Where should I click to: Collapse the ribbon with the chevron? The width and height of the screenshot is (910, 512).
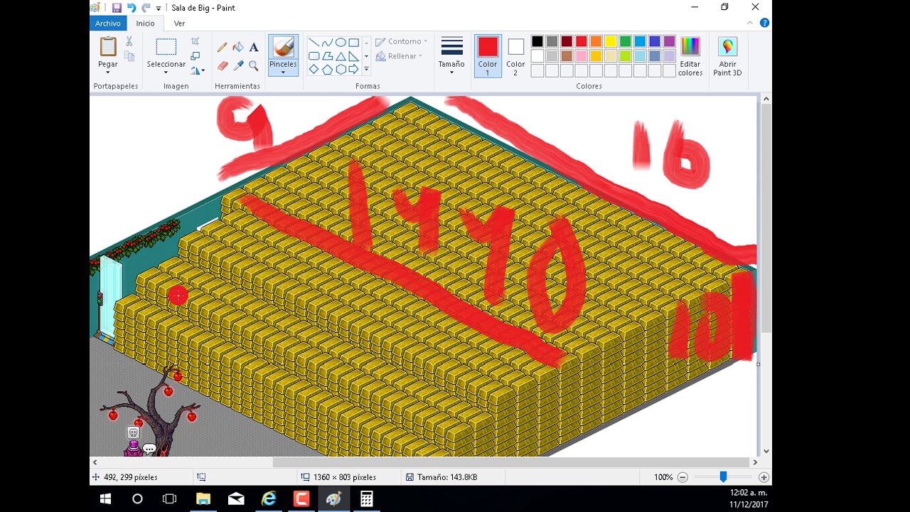(x=751, y=23)
